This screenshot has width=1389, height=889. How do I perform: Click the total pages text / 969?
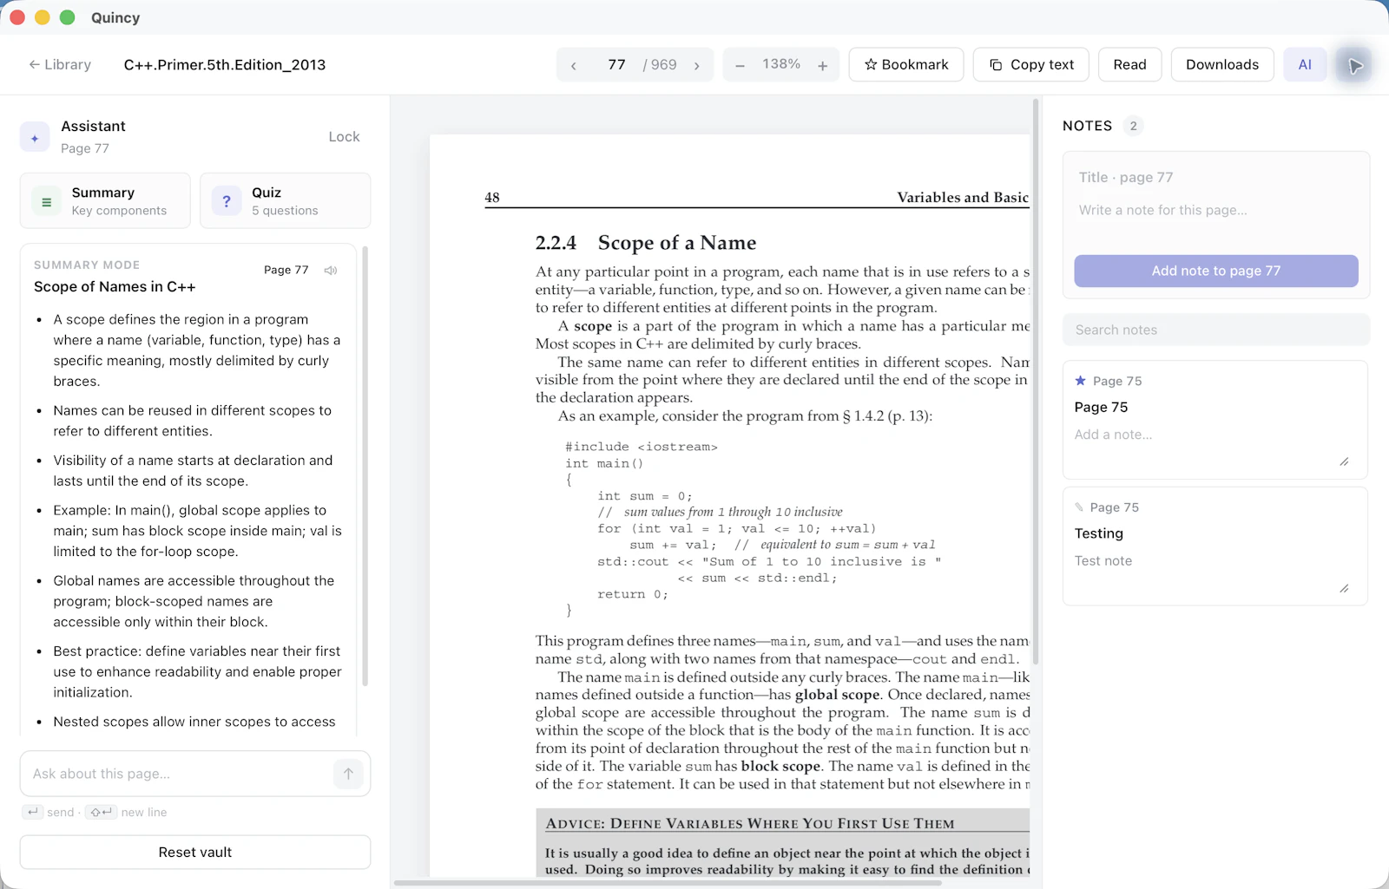coord(660,65)
